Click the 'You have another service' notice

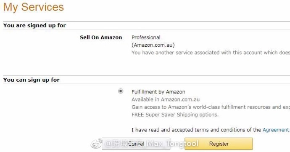point(211,53)
